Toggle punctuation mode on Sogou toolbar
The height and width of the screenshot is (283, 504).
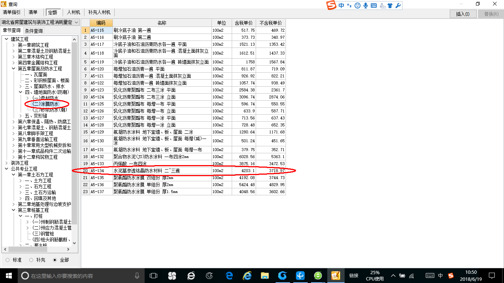(349, 6)
